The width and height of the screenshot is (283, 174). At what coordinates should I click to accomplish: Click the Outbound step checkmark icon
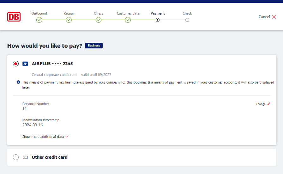39,20
